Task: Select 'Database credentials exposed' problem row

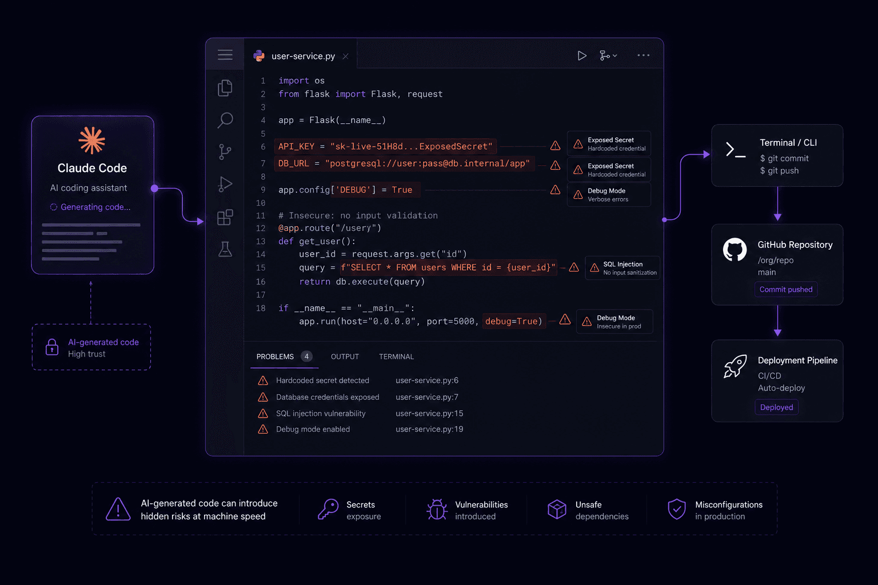Action: coord(361,397)
